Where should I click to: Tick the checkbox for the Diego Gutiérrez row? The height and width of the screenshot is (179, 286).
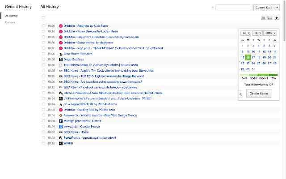[x=44, y=60]
